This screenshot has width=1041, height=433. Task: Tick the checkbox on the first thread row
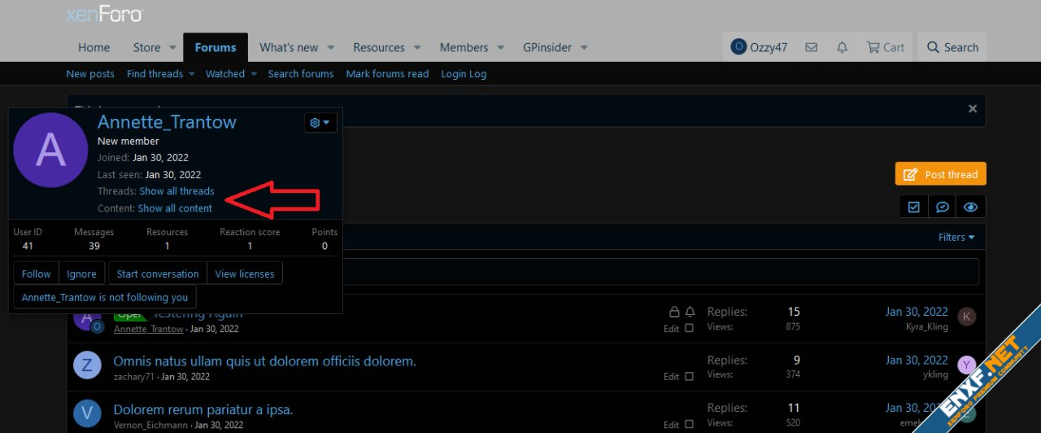[689, 329]
